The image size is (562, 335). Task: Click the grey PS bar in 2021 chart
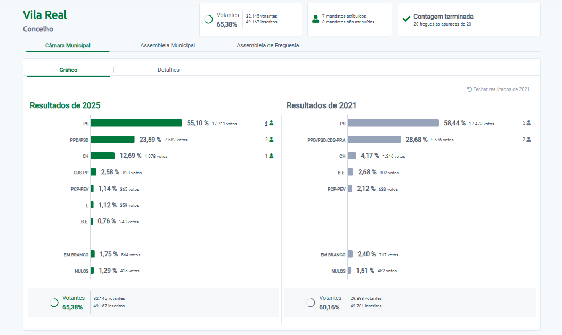click(393, 123)
